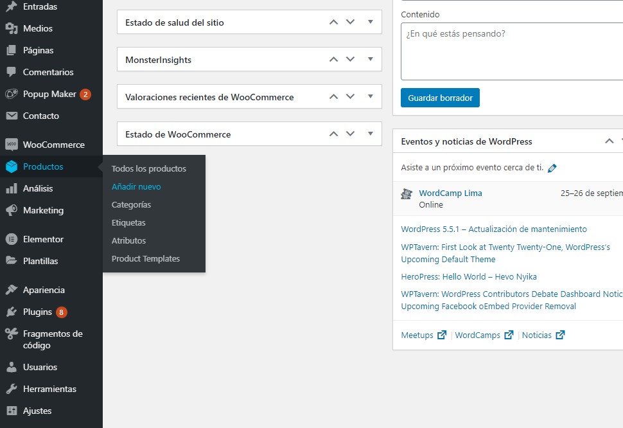Click the external link icon beside Noticias
623x428 pixels.
(x=560, y=335)
